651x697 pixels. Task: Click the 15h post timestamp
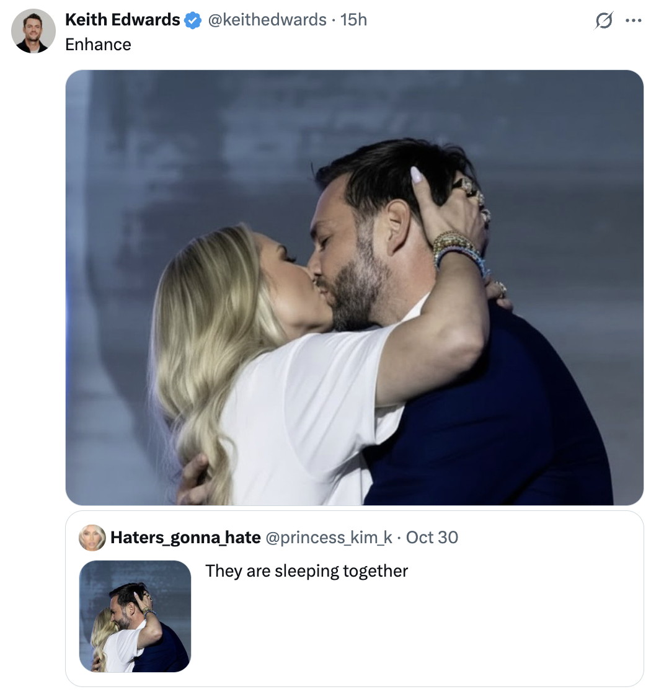[x=354, y=20]
